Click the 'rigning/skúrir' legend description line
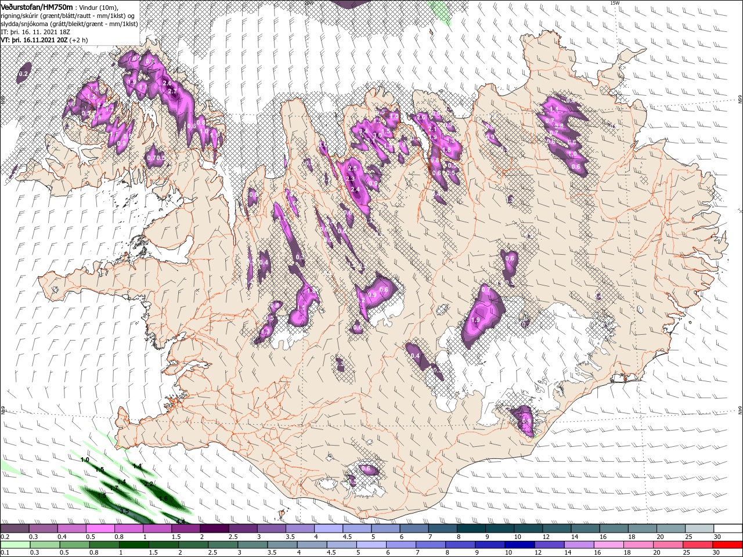The height and width of the screenshot is (557, 743). (67, 16)
